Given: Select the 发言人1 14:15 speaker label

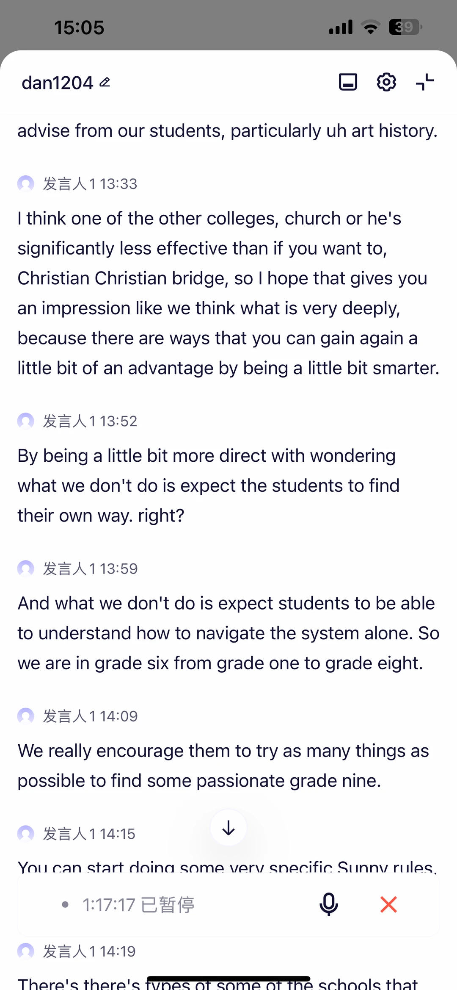Looking at the screenshot, I should pos(89,834).
